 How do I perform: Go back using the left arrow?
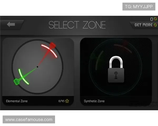tap(11, 24)
